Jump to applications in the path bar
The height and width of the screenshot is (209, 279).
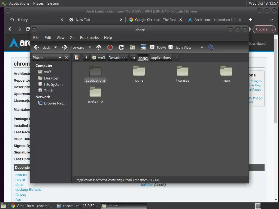pos(161,58)
